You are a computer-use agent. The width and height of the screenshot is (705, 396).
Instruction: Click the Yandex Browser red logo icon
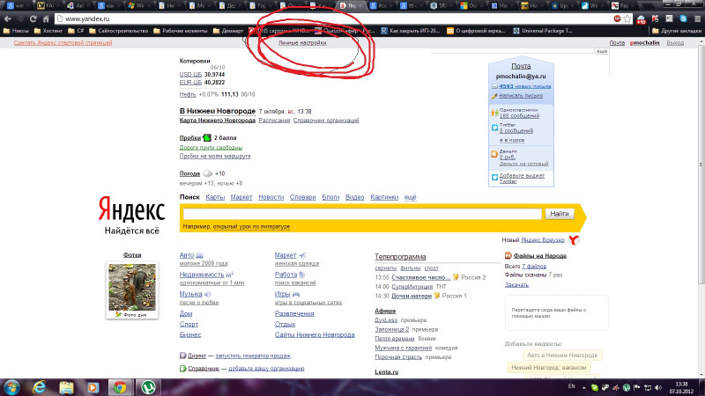(575, 240)
